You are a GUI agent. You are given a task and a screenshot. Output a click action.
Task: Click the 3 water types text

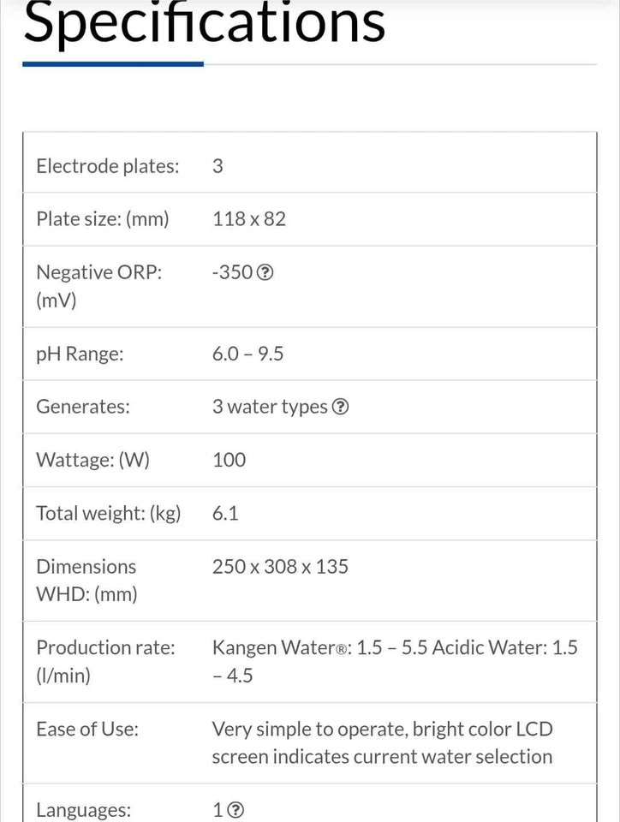[x=270, y=408]
